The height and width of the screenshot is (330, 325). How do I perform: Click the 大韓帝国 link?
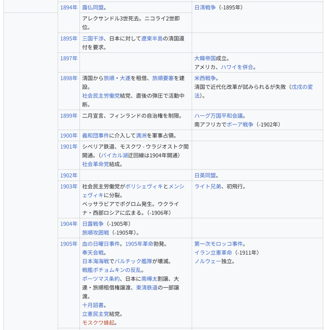pos(205,58)
